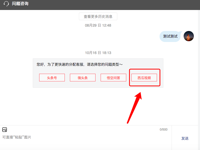Click the 10月16日 18:13 timestamp
Viewport: 200px width, 150px height.
(98, 53)
